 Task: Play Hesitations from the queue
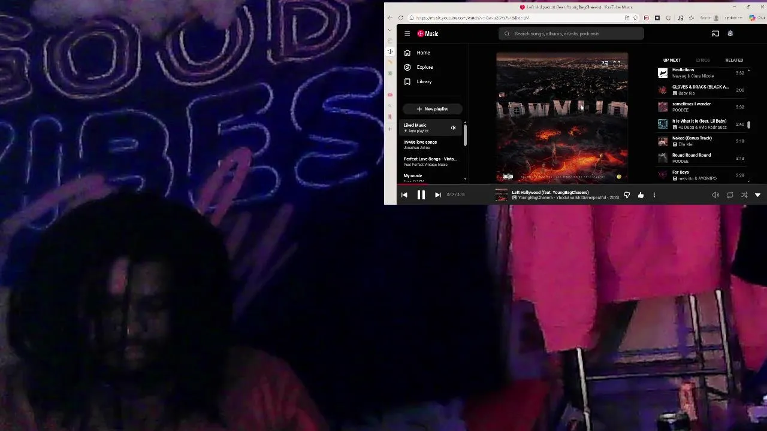click(x=700, y=73)
